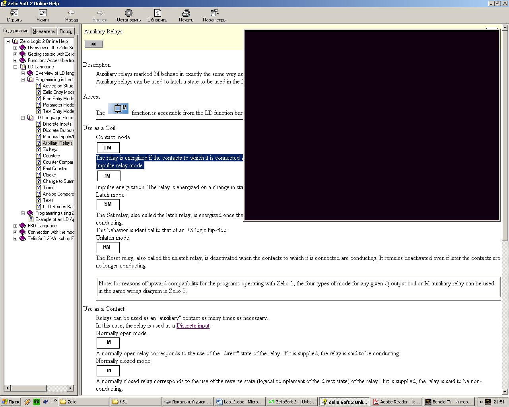Open the Texts topic

48,200
